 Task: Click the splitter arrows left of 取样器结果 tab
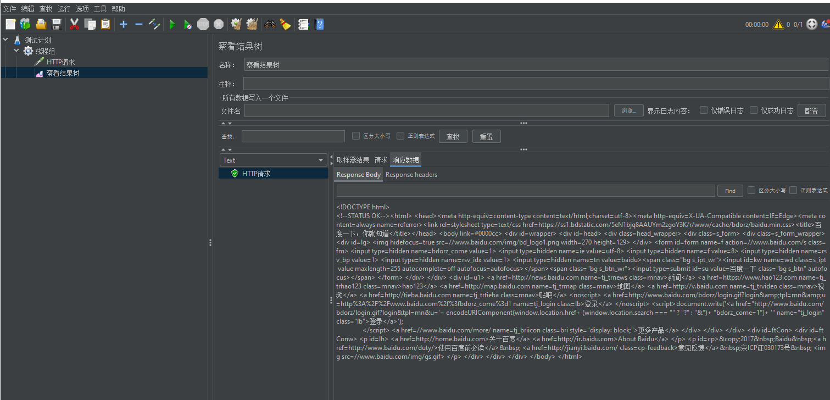331,160
